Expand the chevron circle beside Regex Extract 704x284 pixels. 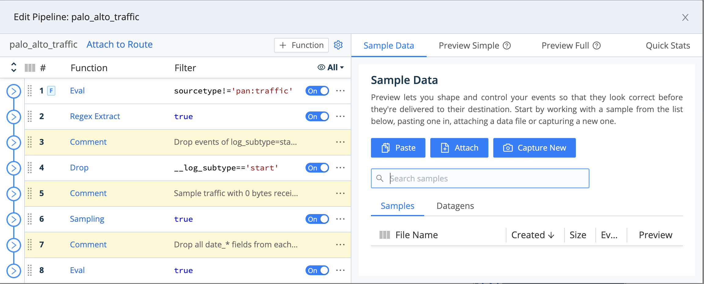pos(13,116)
